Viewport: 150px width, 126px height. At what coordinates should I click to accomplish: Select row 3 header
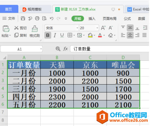4,81
